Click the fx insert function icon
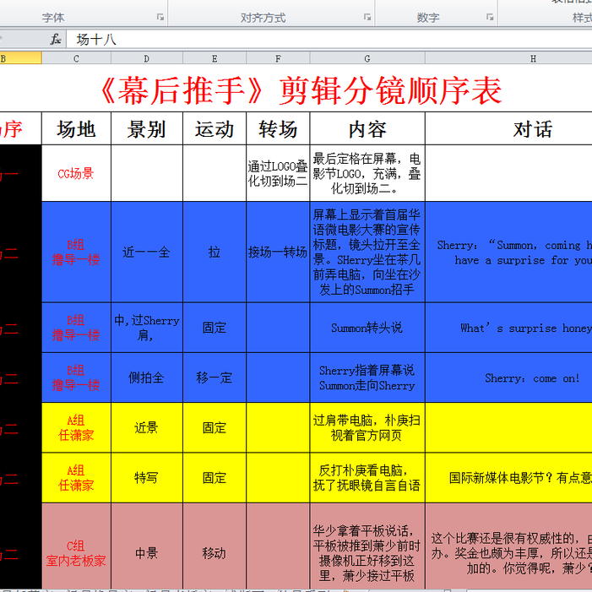 pyautogui.click(x=56, y=39)
